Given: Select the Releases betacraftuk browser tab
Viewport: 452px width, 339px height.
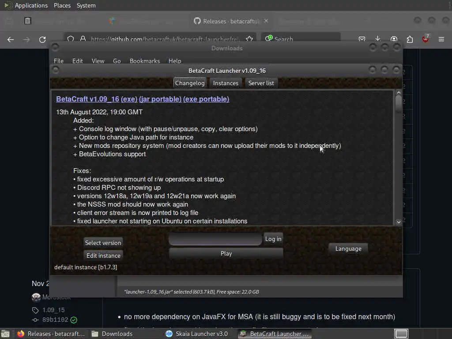Looking at the screenshot, I should (x=230, y=21).
